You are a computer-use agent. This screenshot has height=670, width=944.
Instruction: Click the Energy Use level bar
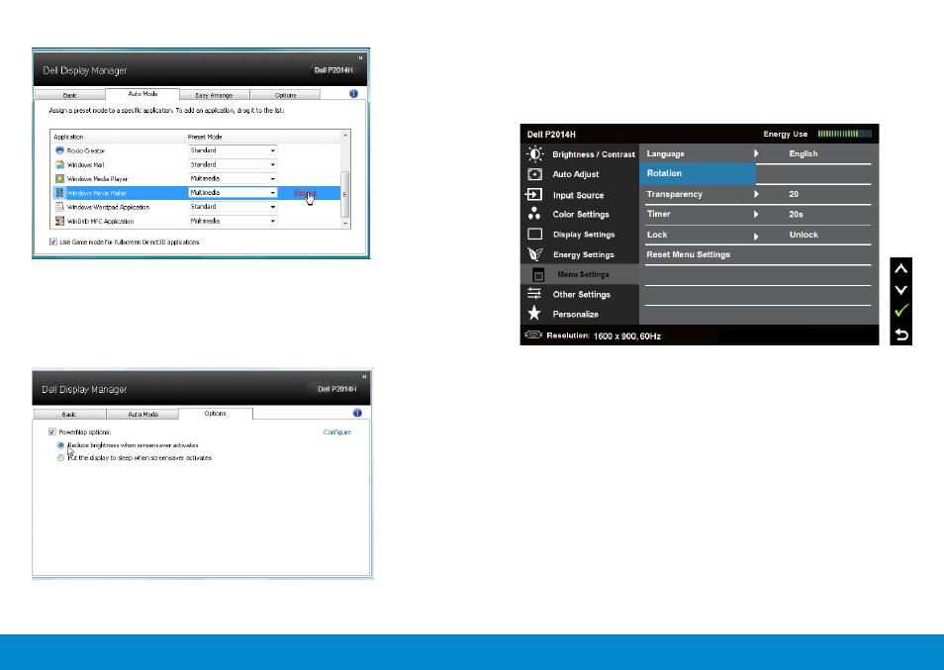point(845,134)
